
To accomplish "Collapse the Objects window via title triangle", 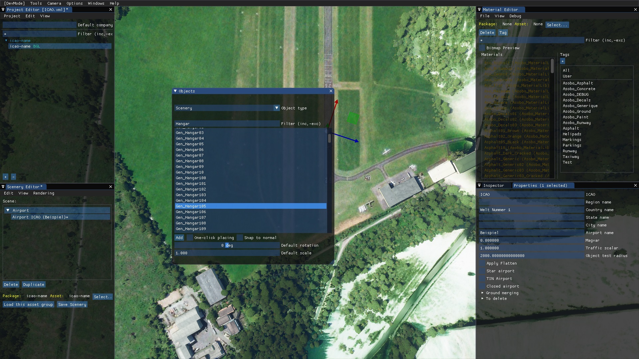I will [x=175, y=91].
